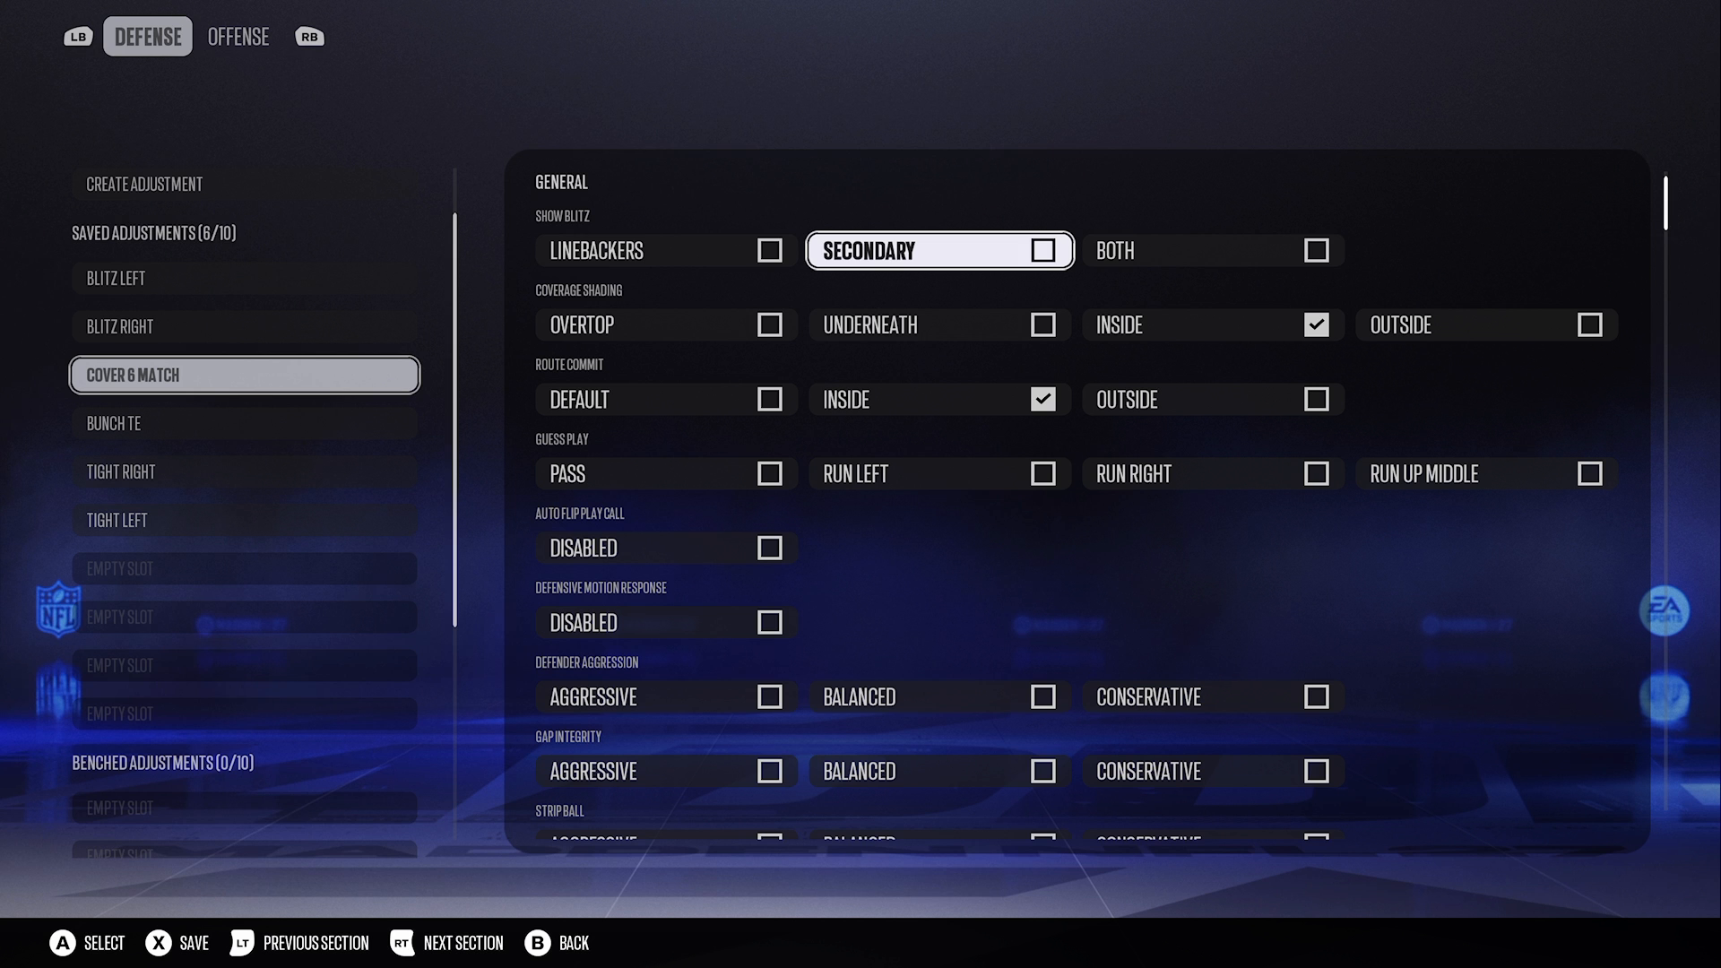Click the EA Sports logo icon
Image resolution: width=1721 pixels, height=968 pixels.
click(1665, 610)
